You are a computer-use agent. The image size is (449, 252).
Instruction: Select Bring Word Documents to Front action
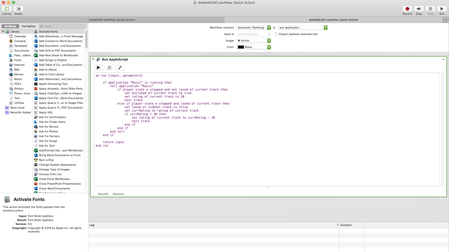pyautogui.click(x=60, y=155)
